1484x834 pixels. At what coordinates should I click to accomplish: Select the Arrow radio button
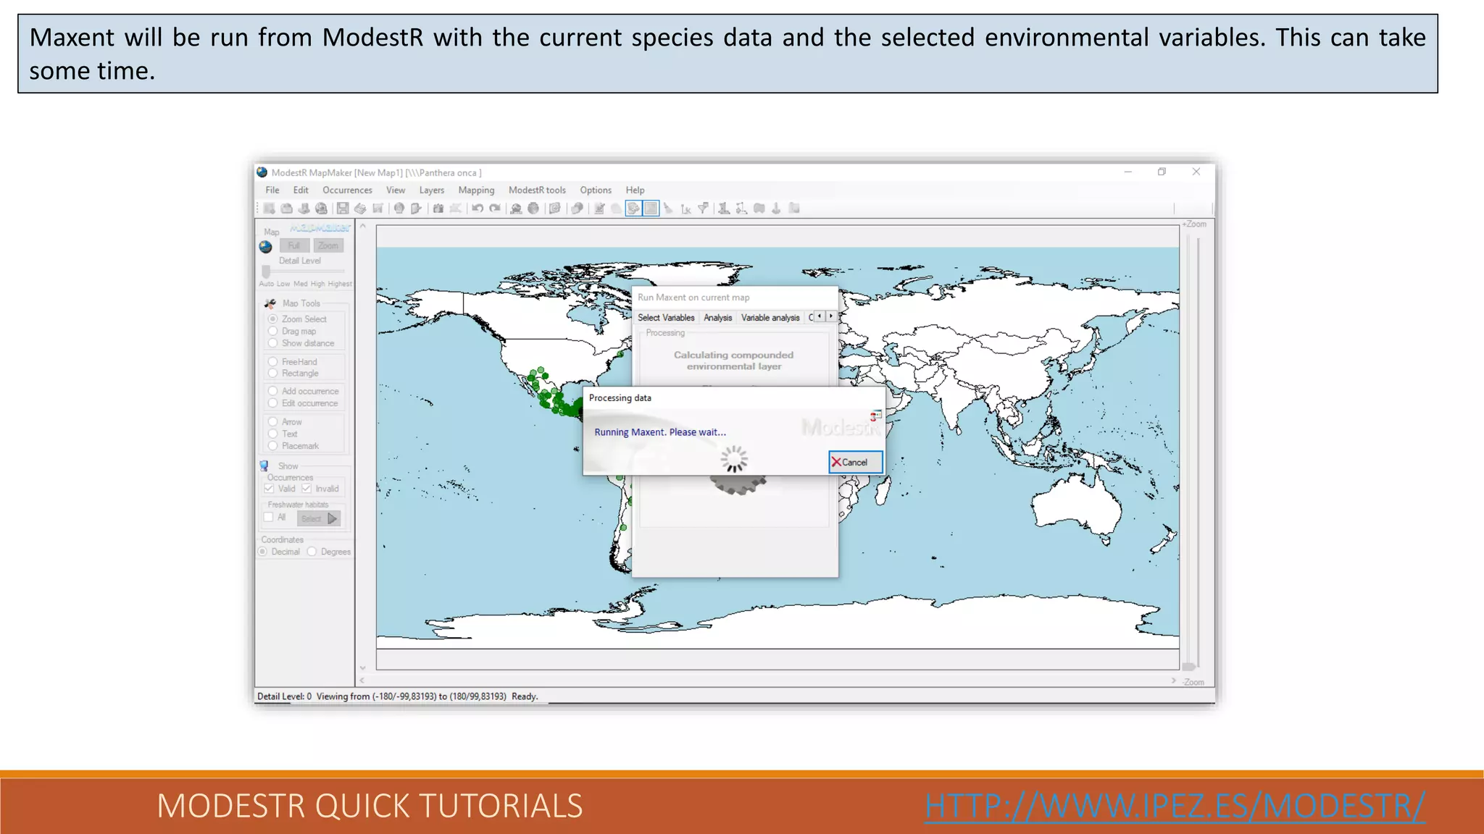point(273,421)
